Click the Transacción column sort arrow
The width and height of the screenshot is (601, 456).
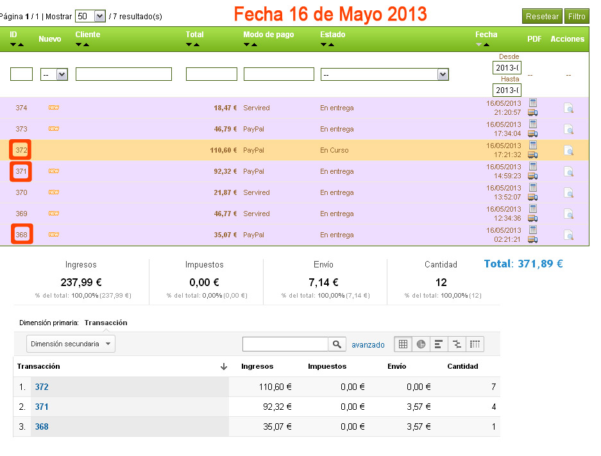click(224, 367)
